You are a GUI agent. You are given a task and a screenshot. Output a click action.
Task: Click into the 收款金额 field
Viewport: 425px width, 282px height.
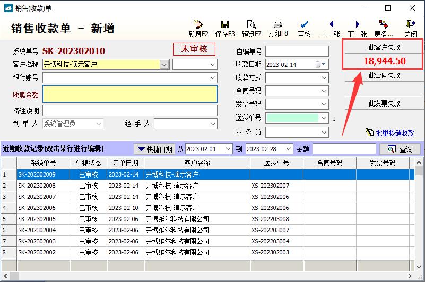[130, 94]
